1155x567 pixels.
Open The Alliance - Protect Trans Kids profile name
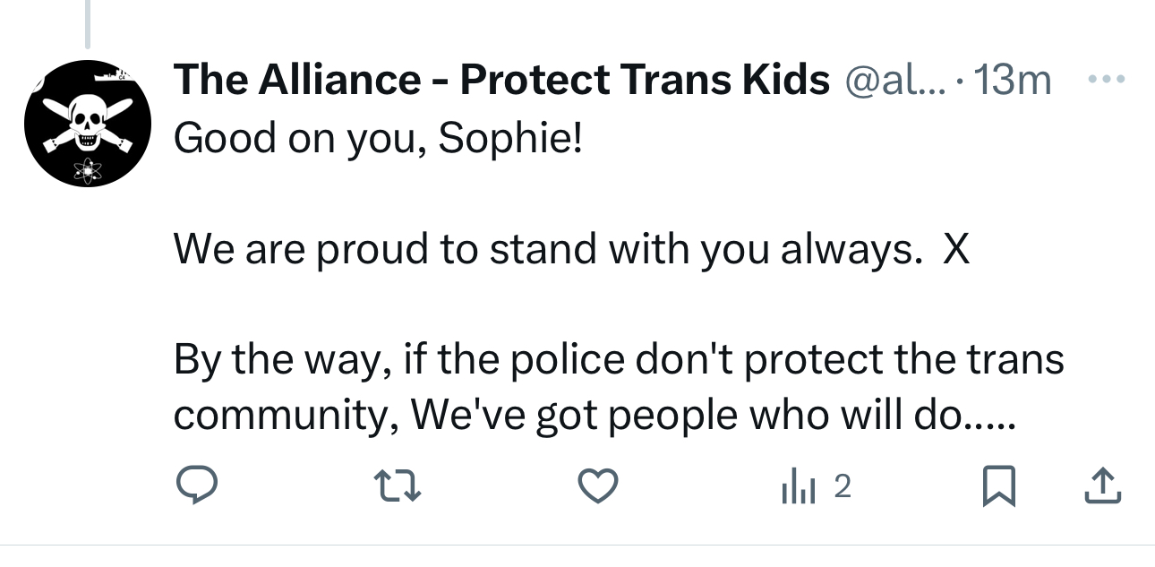tap(501, 81)
